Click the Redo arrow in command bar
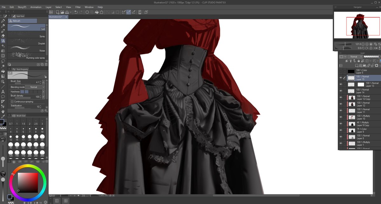 [81, 12]
